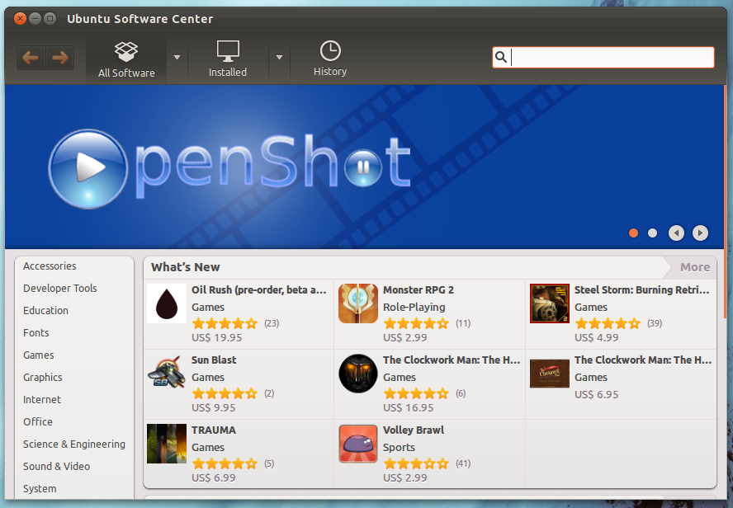Screen dimensions: 733x508
Task: Open the Graphics category
Action: tap(43, 377)
